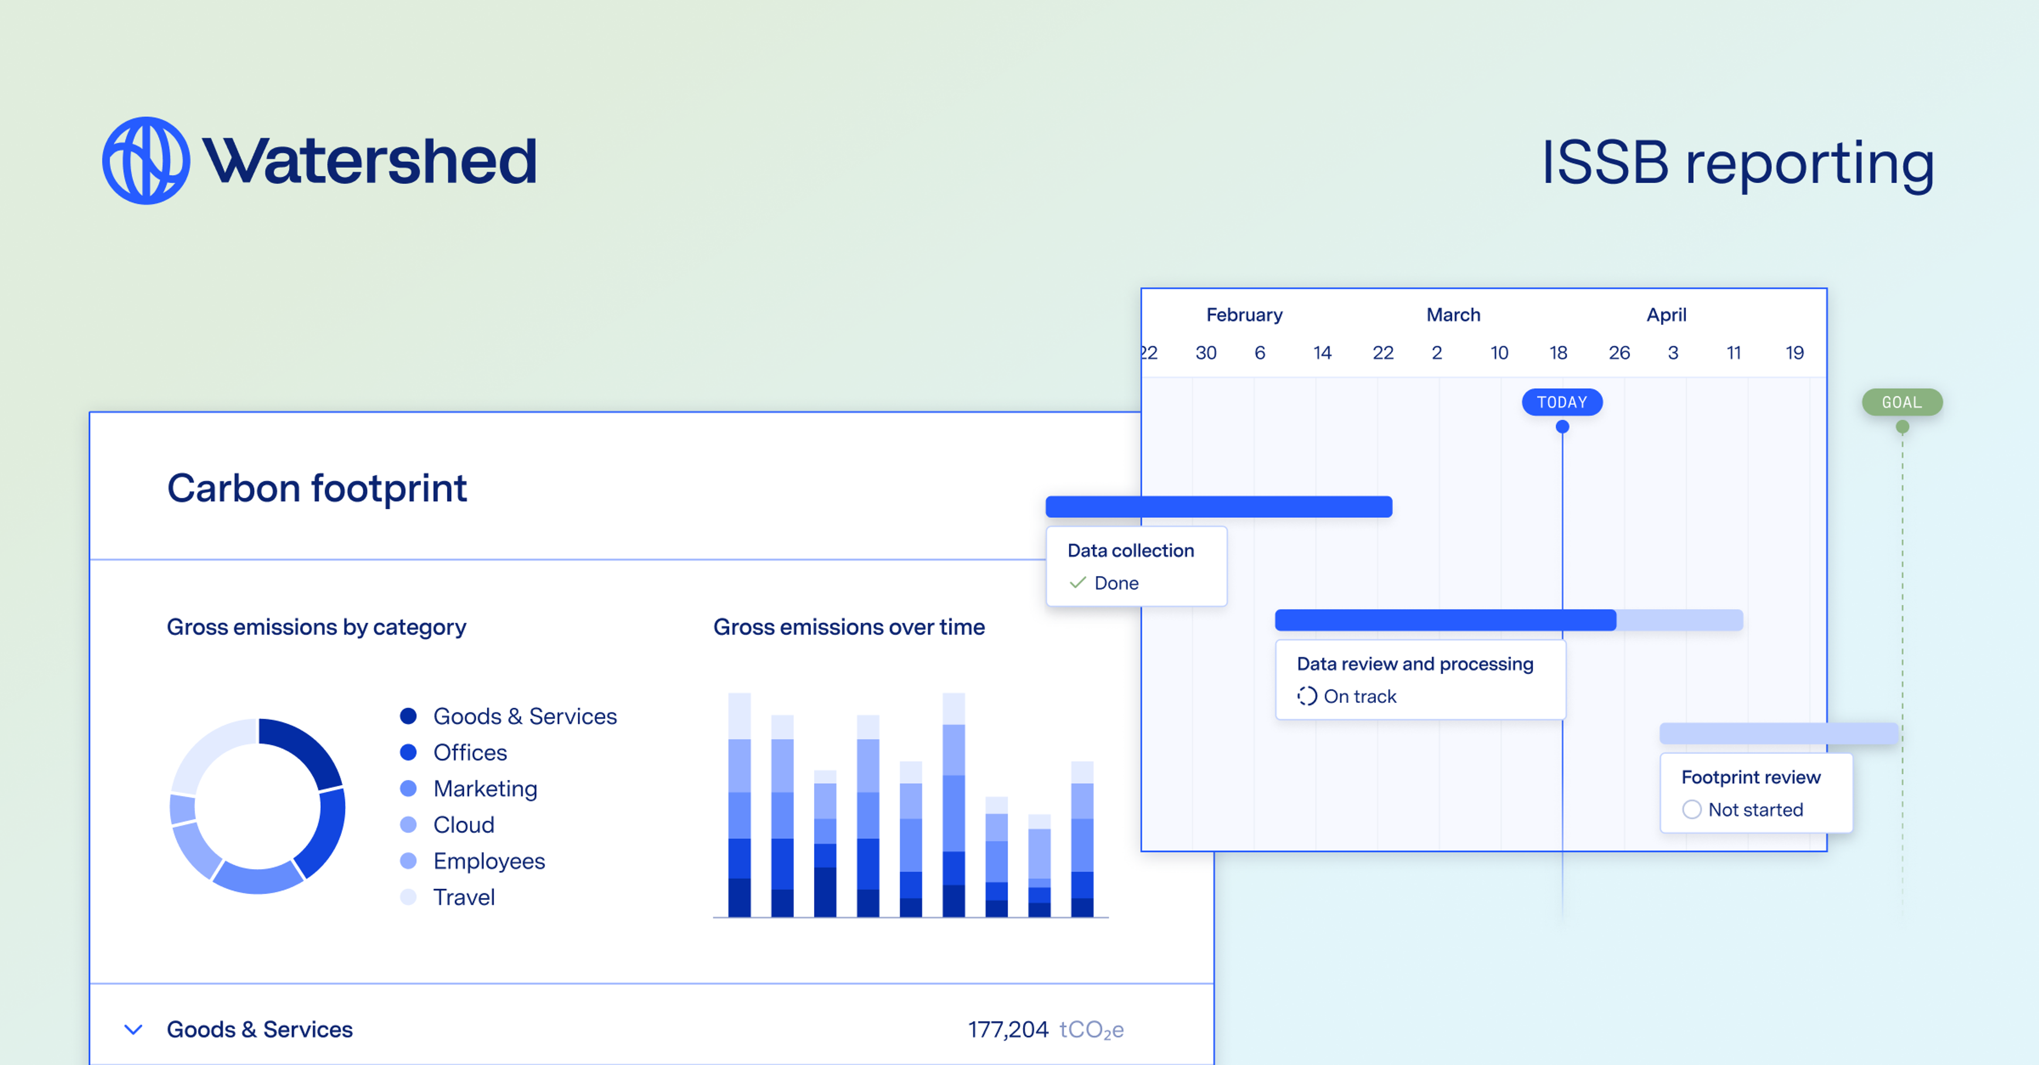The width and height of the screenshot is (2039, 1065).
Task: Click the Goods & Services legend dot
Action: [408, 716]
